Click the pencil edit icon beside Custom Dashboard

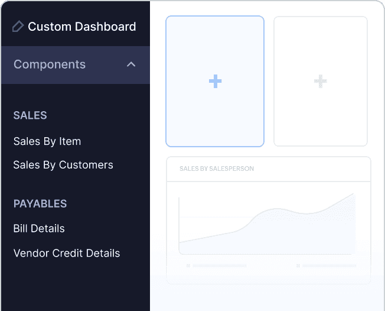pyautogui.click(x=18, y=27)
